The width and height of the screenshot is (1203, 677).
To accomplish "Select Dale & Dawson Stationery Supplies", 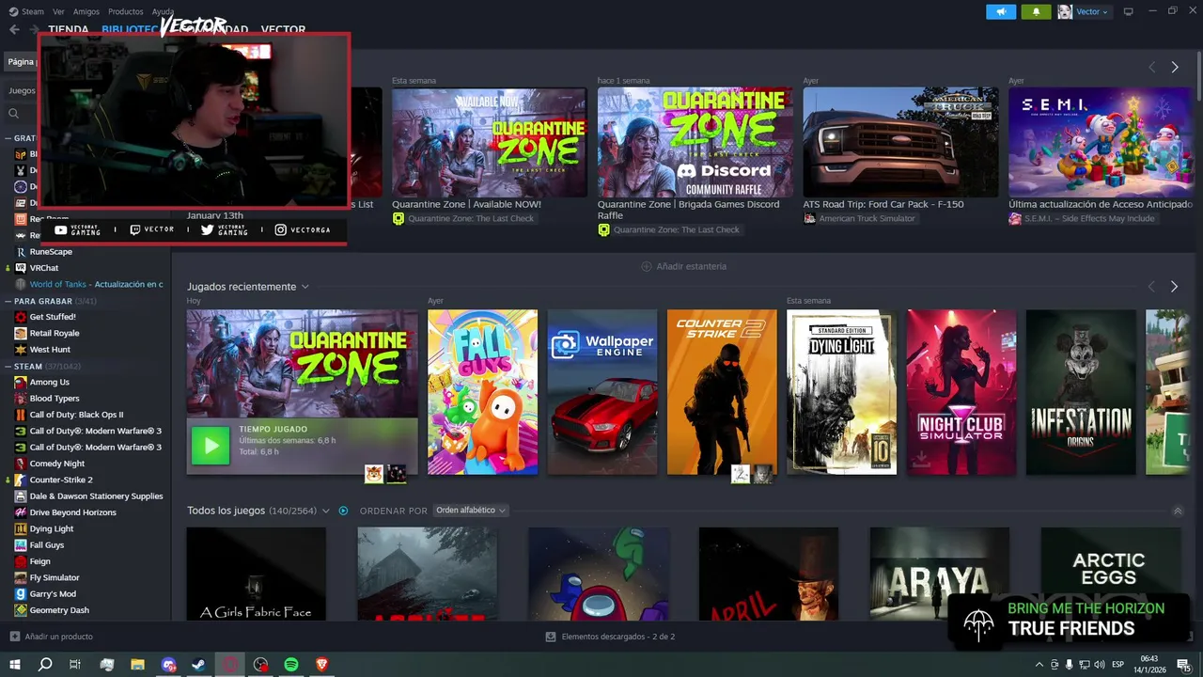I will click(x=96, y=496).
